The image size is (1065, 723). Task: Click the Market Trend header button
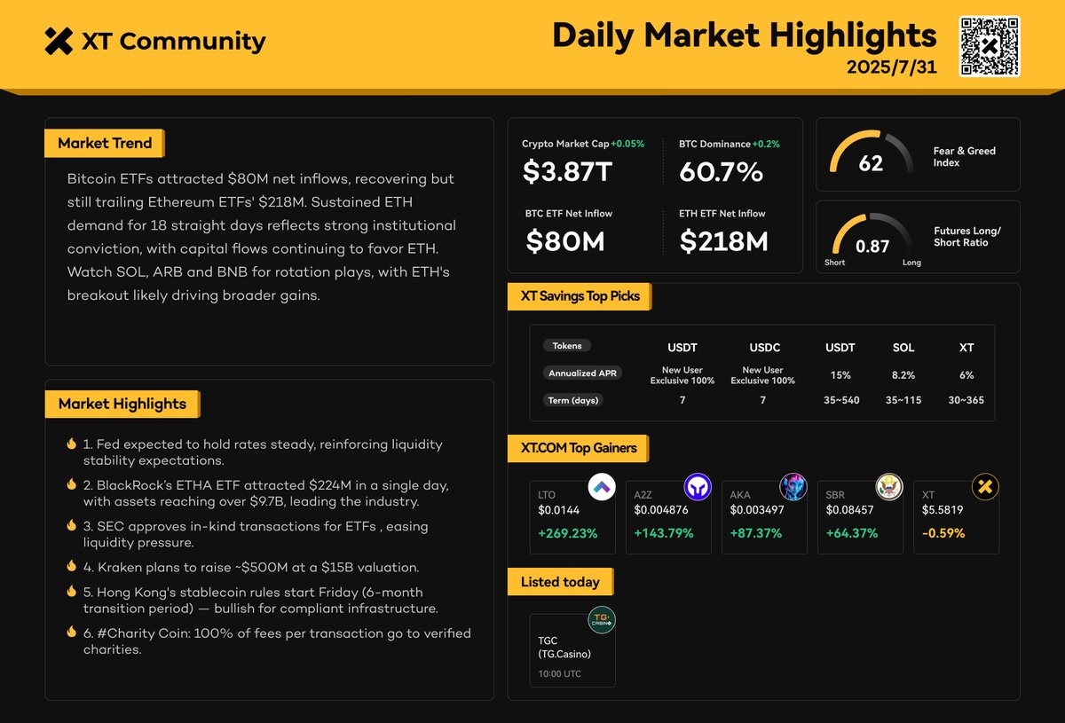pos(104,143)
